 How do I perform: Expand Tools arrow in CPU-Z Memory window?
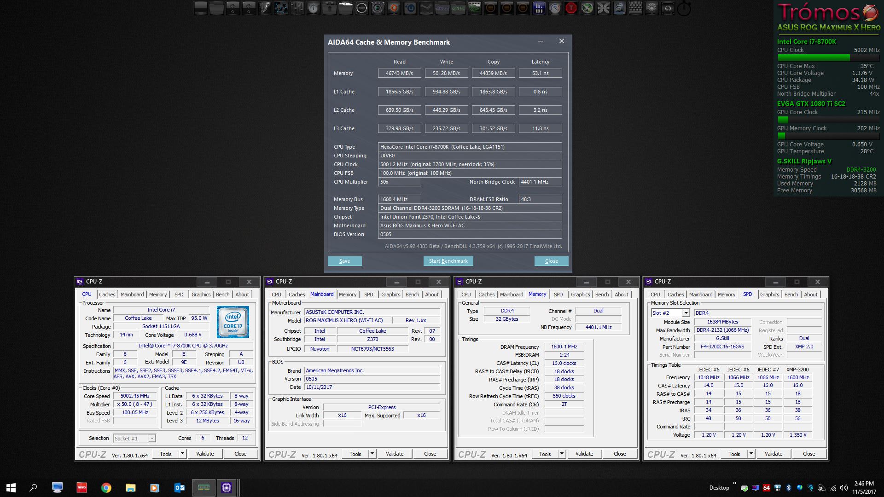(x=562, y=454)
